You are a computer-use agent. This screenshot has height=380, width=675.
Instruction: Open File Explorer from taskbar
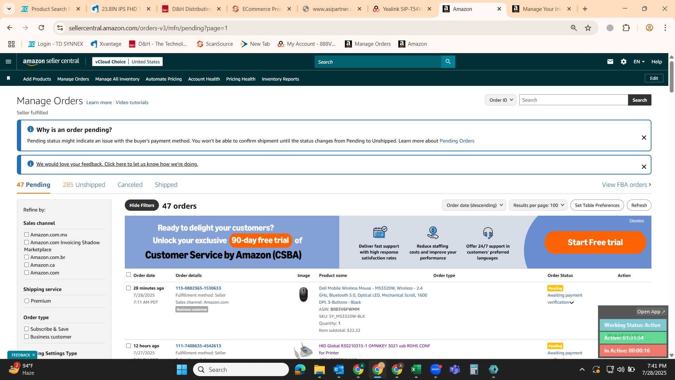(x=319, y=369)
